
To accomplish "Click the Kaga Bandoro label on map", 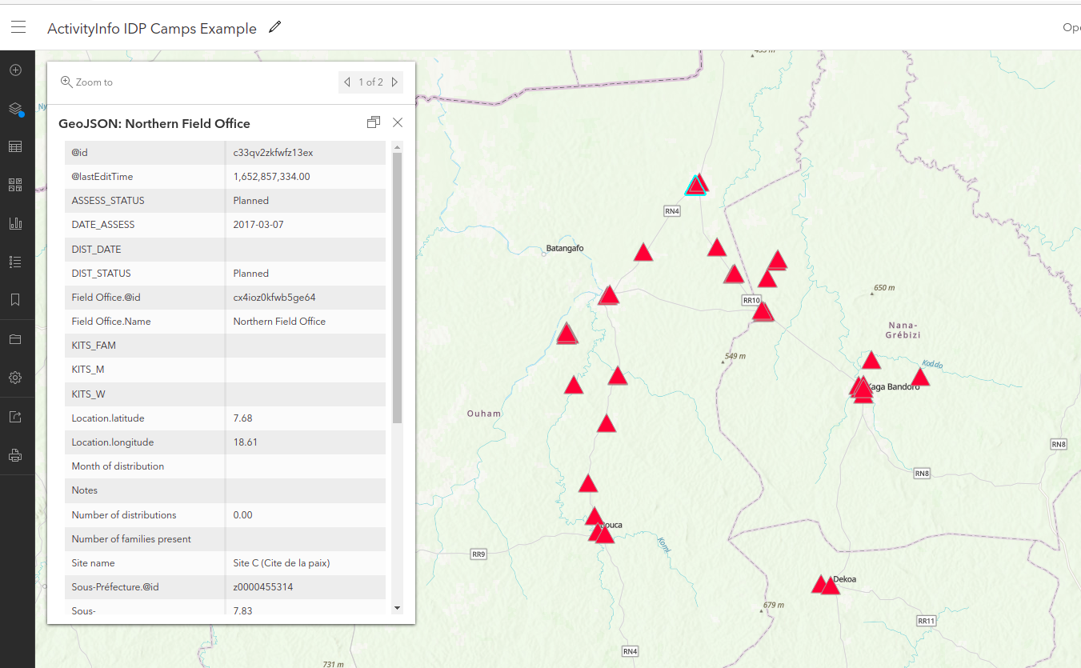I will pyautogui.click(x=894, y=387).
